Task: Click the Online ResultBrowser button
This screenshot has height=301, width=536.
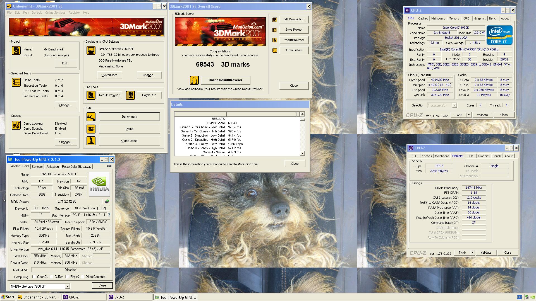Action: 226,80
